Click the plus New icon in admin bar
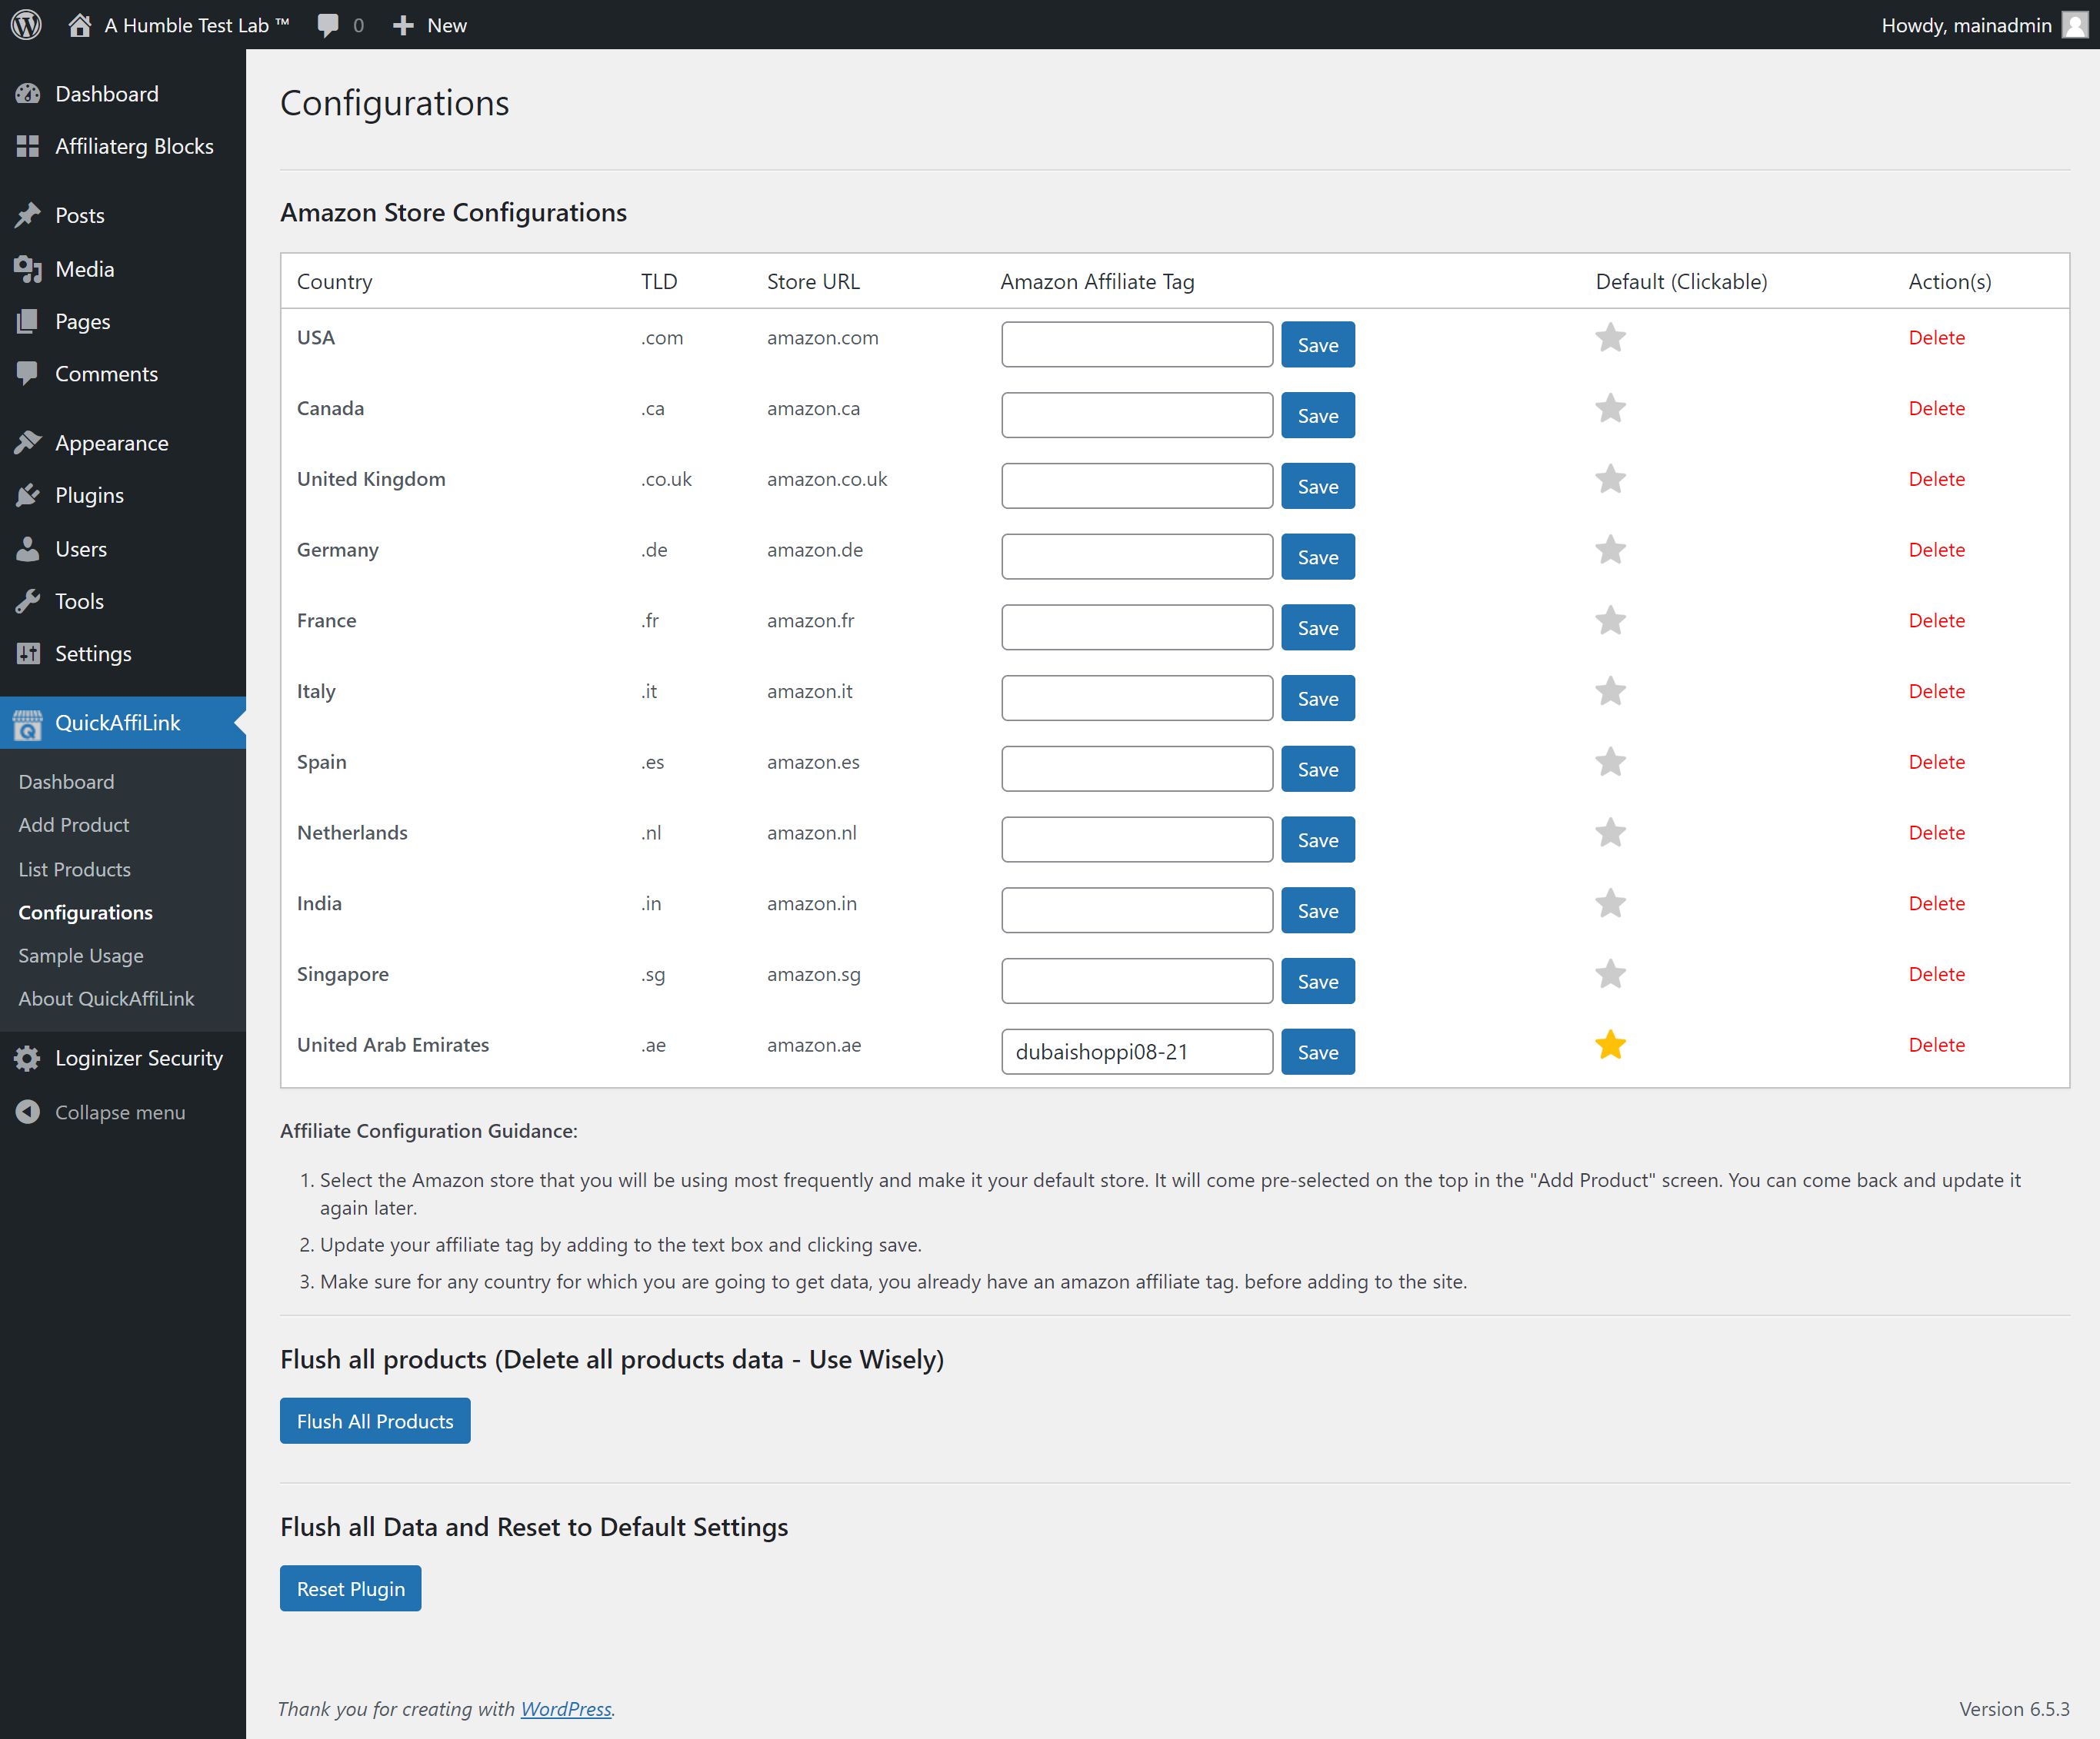The width and height of the screenshot is (2100, 1739). click(403, 25)
